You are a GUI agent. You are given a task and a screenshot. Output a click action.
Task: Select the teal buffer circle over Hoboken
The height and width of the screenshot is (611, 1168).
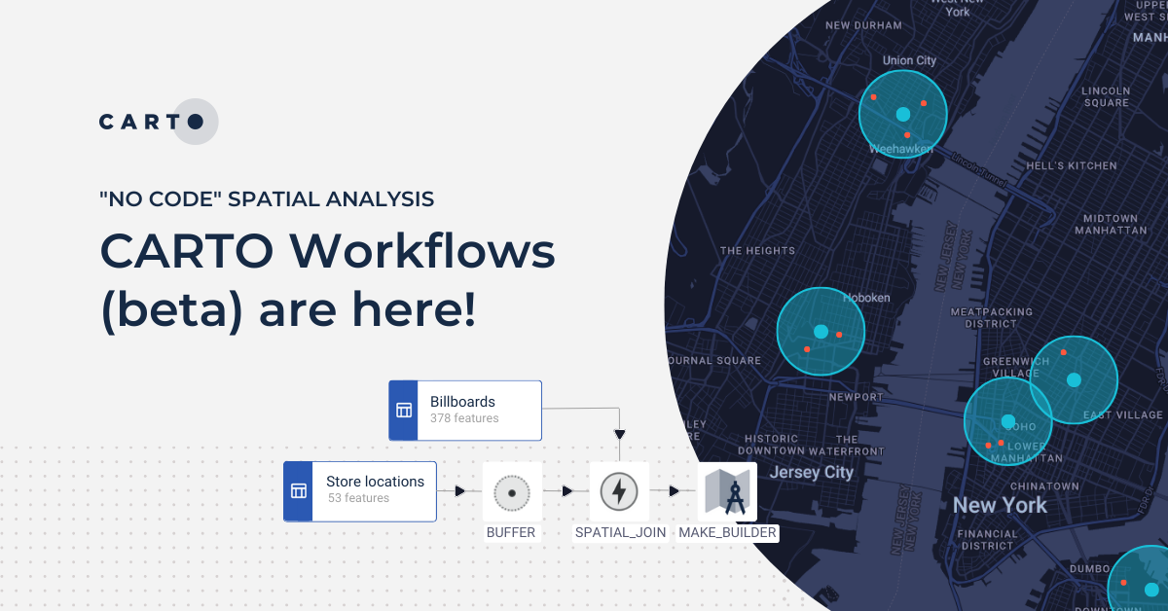pyautogui.click(x=821, y=331)
